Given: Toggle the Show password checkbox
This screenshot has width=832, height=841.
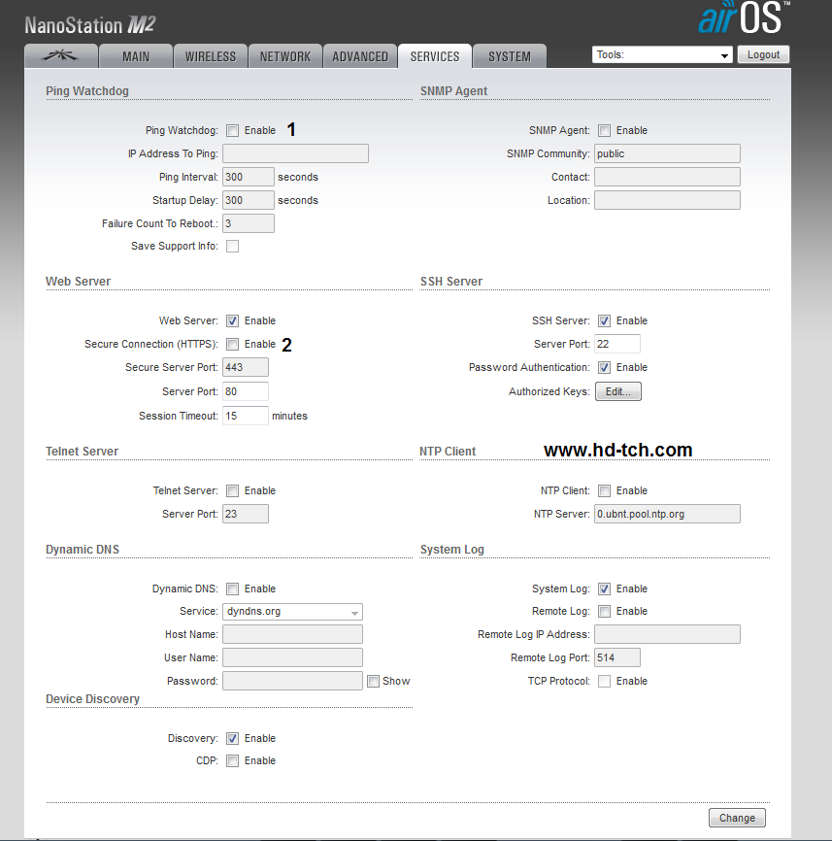Looking at the screenshot, I should 373,682.
